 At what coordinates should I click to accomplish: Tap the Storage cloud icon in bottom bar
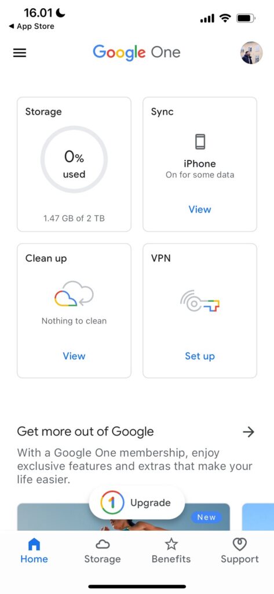click(x=103, y=544)
